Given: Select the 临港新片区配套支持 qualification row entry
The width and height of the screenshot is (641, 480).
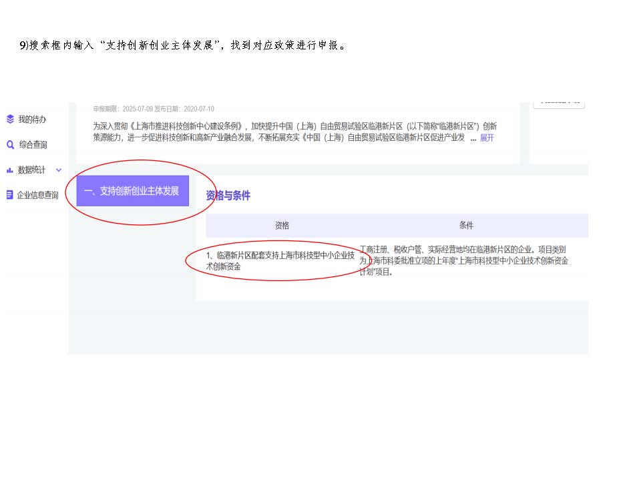Looking at the screenshot, I should [280, 260].
